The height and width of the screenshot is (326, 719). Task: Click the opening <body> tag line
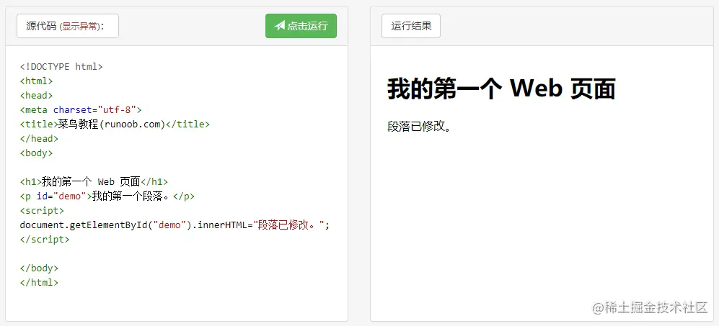36,153
